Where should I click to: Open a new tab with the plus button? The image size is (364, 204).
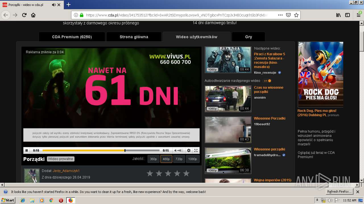coord(68,5)
